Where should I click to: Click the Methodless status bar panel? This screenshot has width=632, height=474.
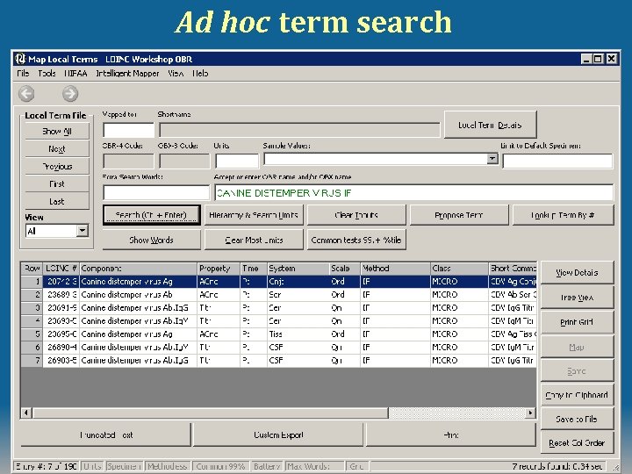[x=167, y=466]
